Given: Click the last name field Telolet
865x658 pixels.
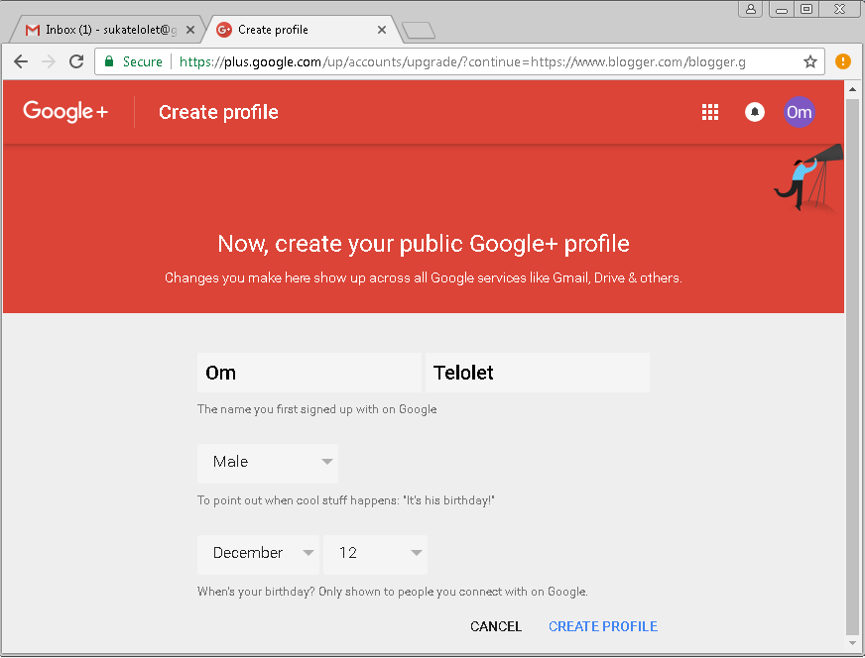Looking at the screenshot, I should tap(538, 373).
